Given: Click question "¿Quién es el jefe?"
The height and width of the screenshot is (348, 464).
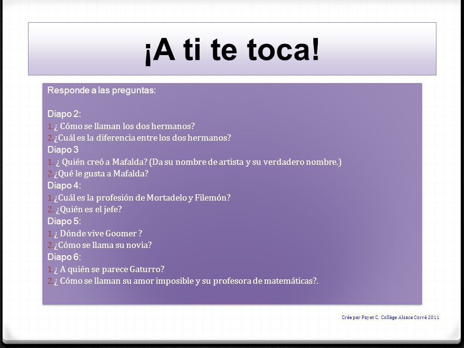Looking at the screenshot, I should (88, 209).
